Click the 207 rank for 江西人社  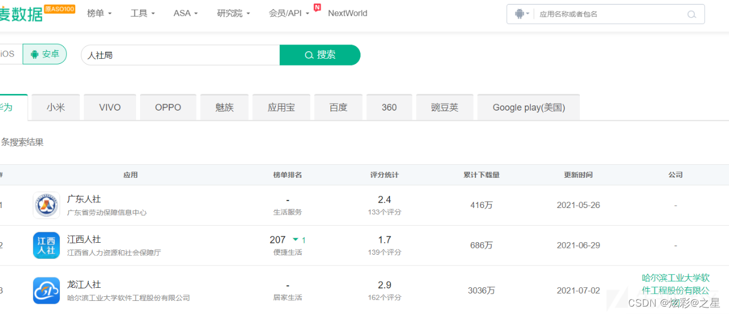[x=277, y=240]
